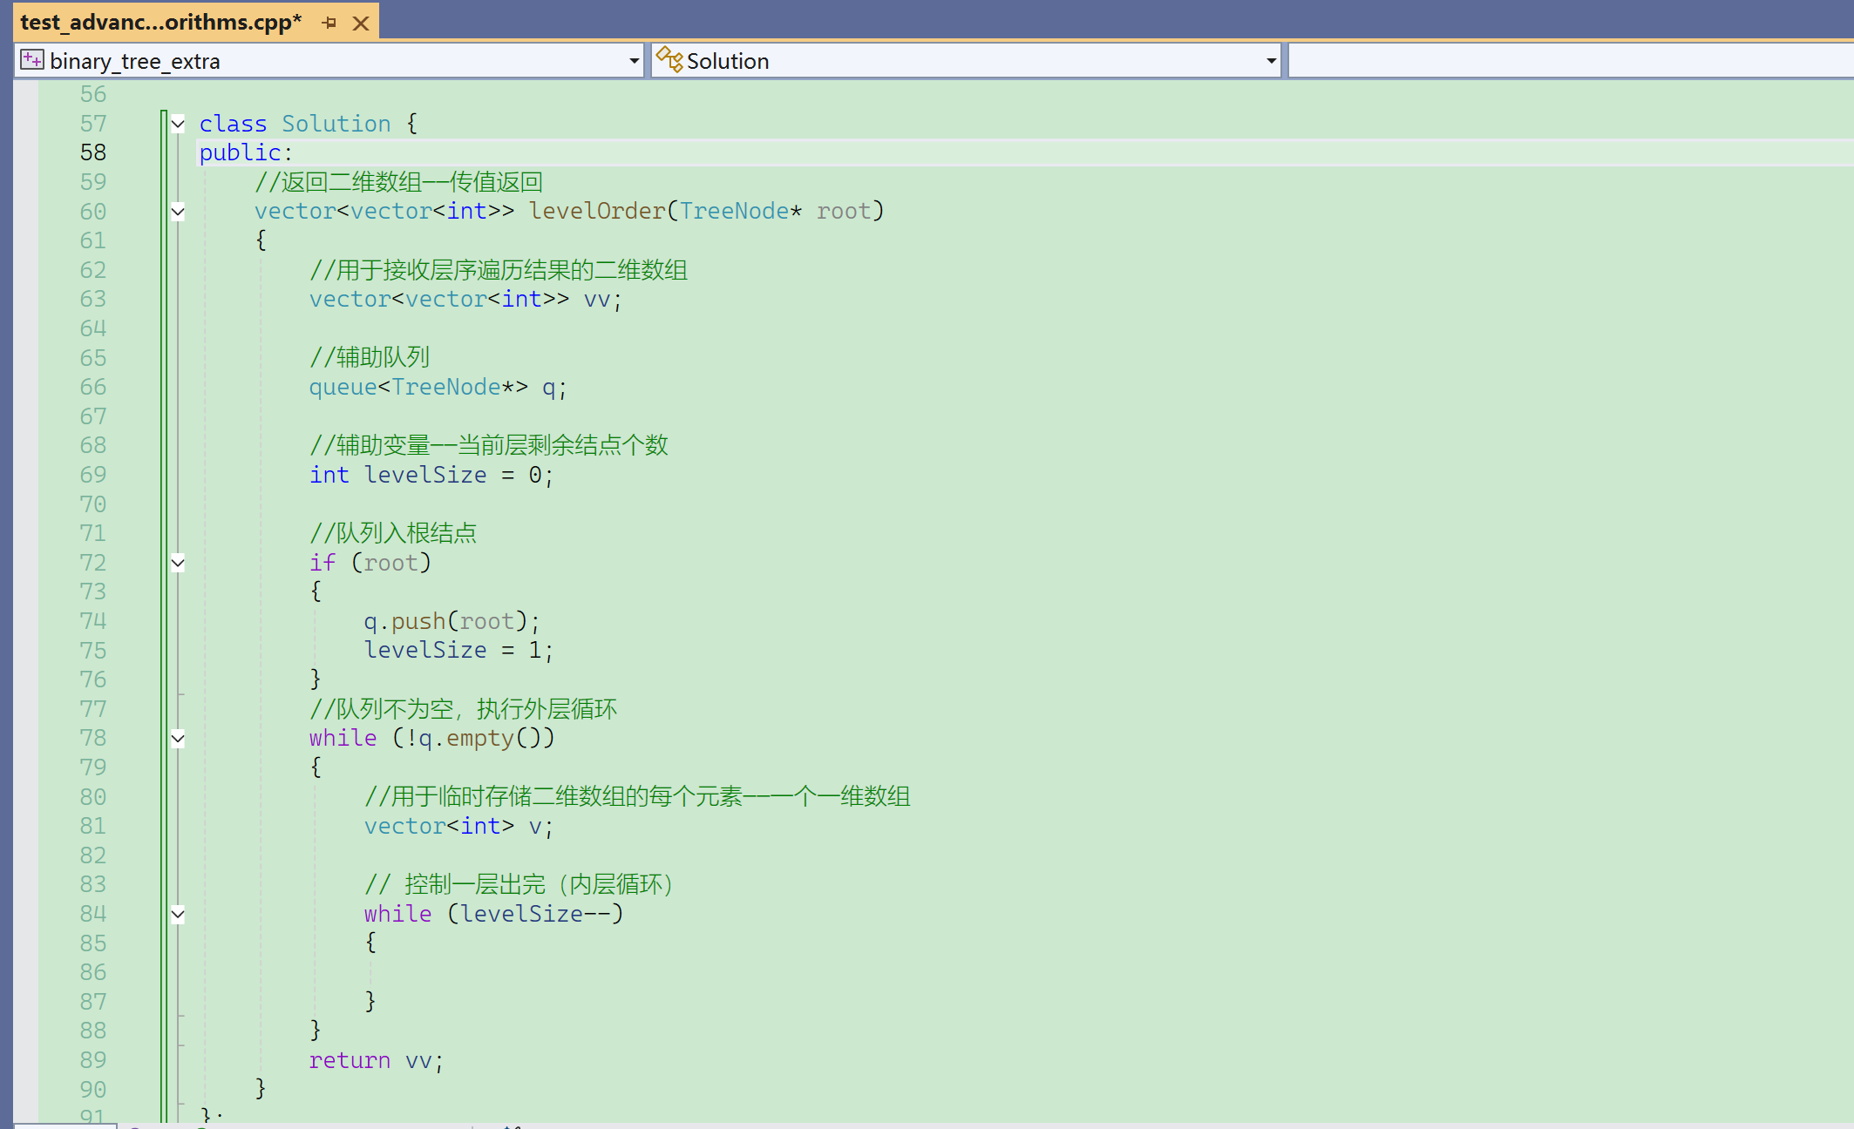Click the Solution class scope icon
The height and width of the screenshot is (1129, 1854).
click(669, 60)
